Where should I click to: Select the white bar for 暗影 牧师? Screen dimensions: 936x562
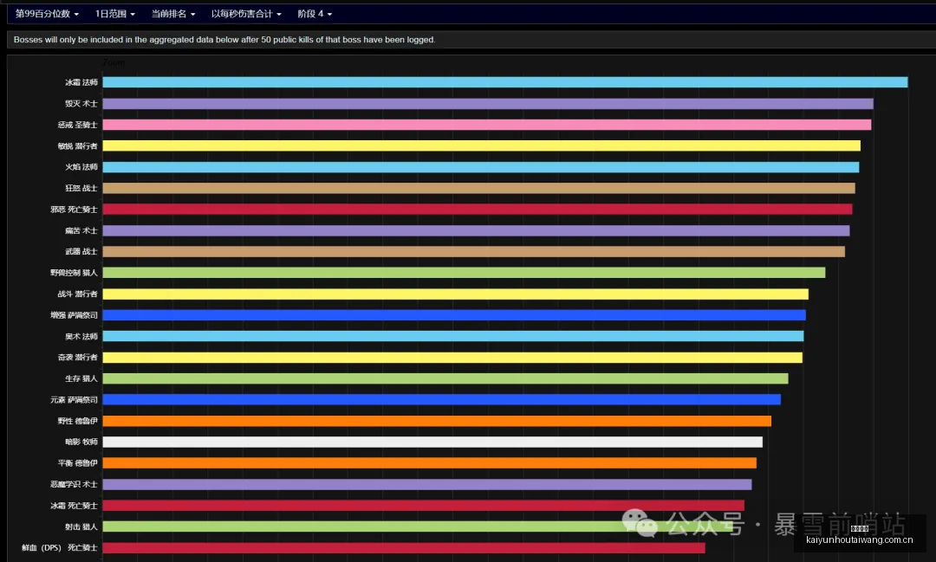(432, 442)
